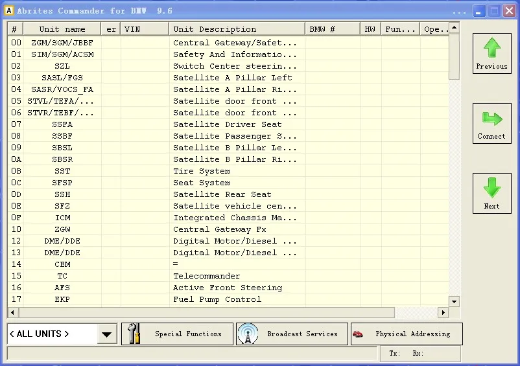The height and width of the screenshot is (366, 520).
Task: Click the red car Physical Addressing icon
Action: pyautogui.click(x=357, y=334)
